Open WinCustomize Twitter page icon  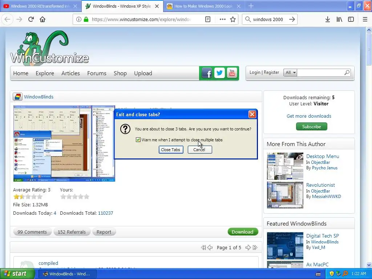[x=219, y=73]
